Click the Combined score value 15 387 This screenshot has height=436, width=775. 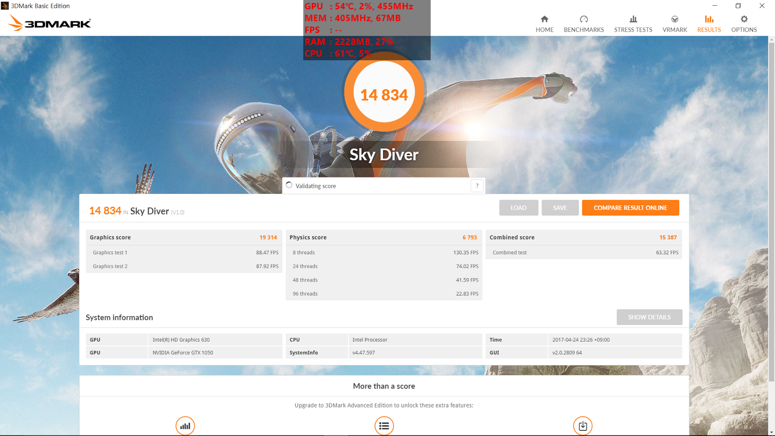(668, 237)
